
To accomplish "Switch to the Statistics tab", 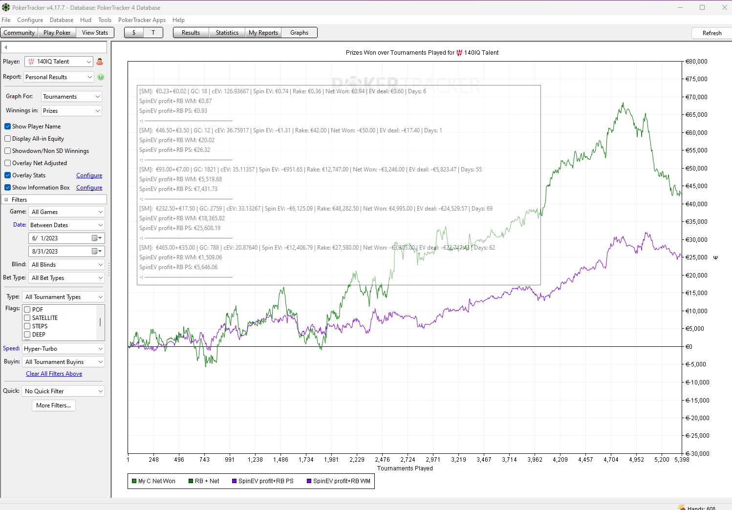I will pyautogui.click(x=227, y=33).
